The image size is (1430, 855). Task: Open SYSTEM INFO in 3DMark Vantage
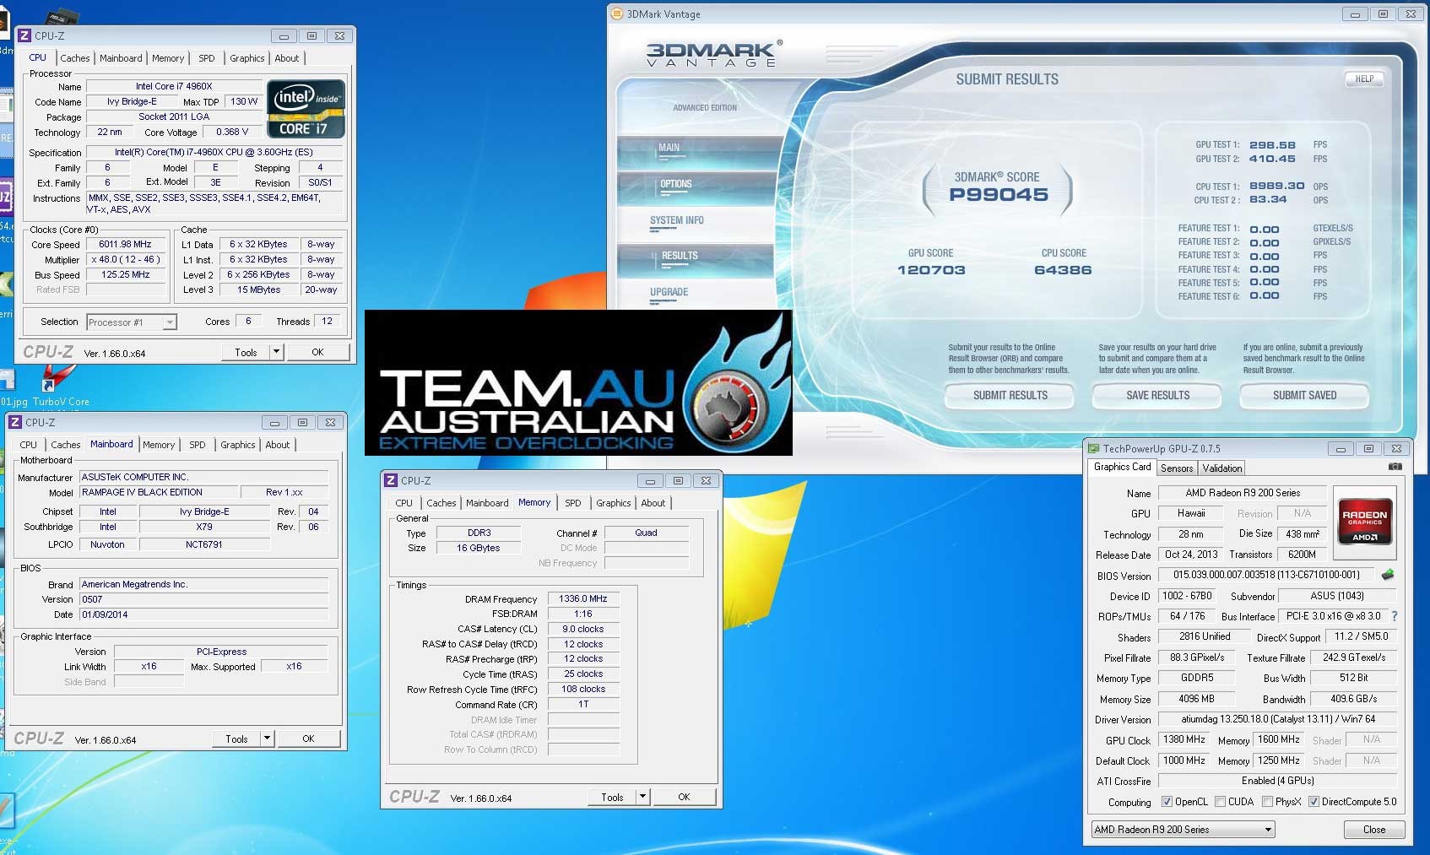[x=677, y=221]
